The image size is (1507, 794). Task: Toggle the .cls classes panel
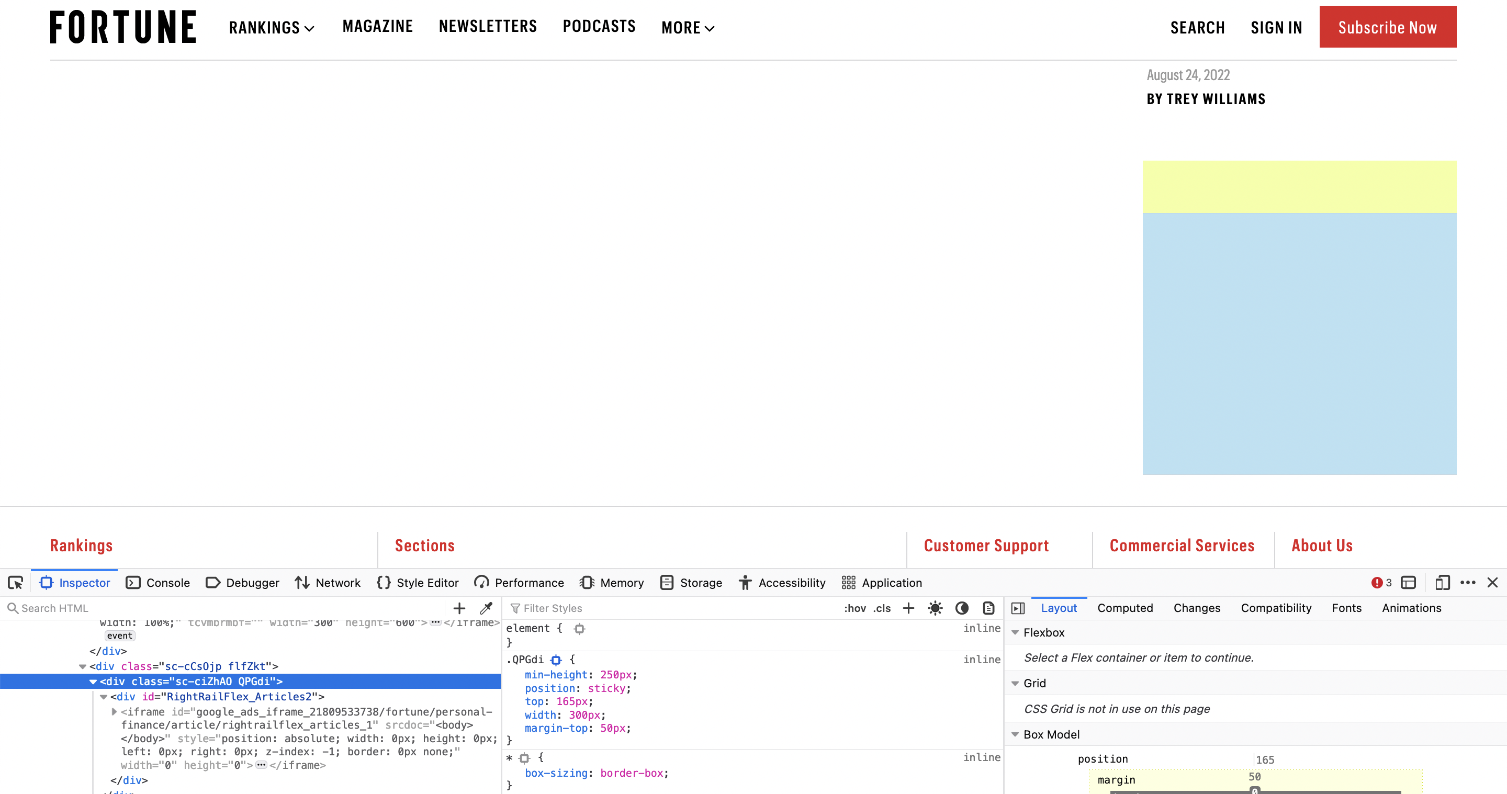[x=882, y=608]
